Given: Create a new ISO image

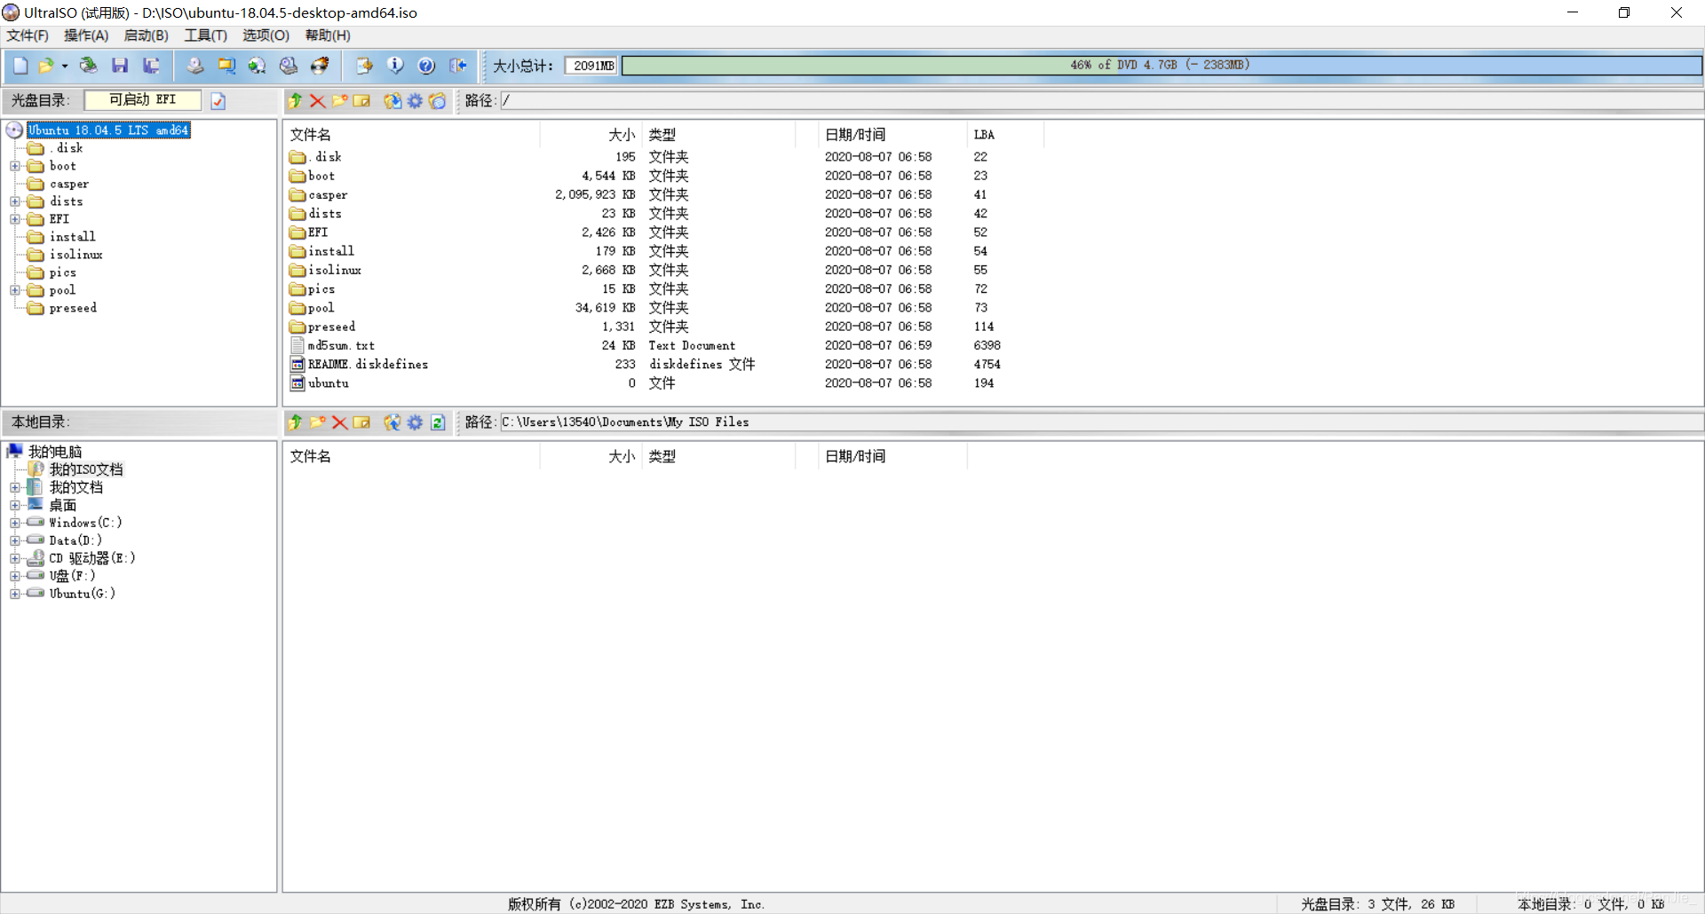Looking at the screenshot, I should (20, 66).
